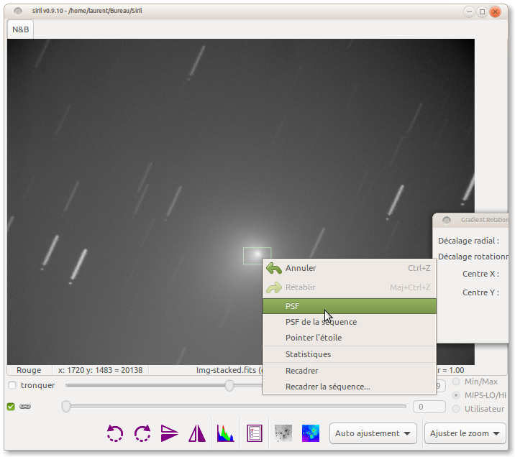
Task: Open the histogram tool
Action: [226, 433]
